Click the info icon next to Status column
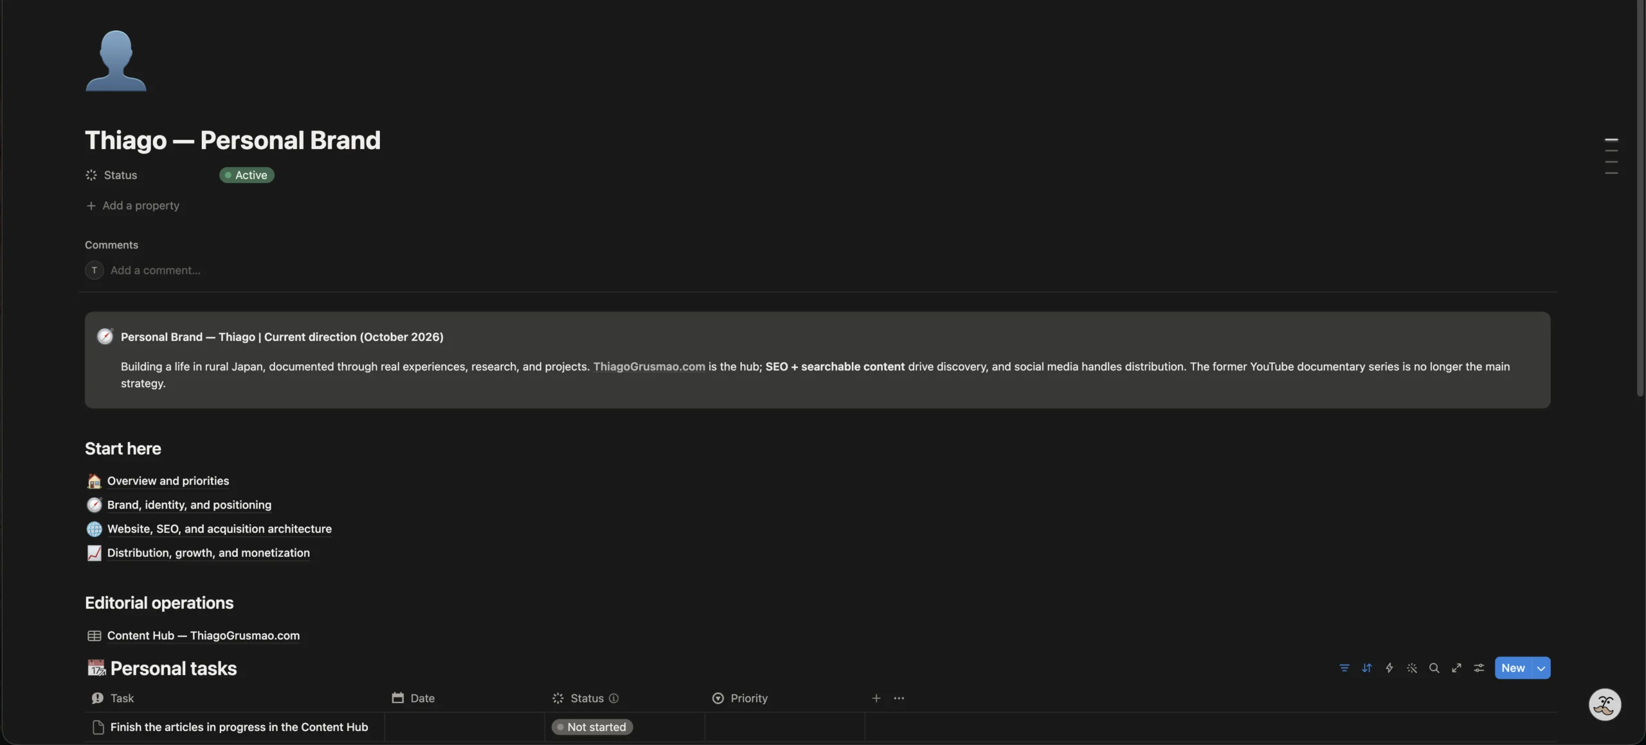 pyautogui.click(x=613, y=698)
